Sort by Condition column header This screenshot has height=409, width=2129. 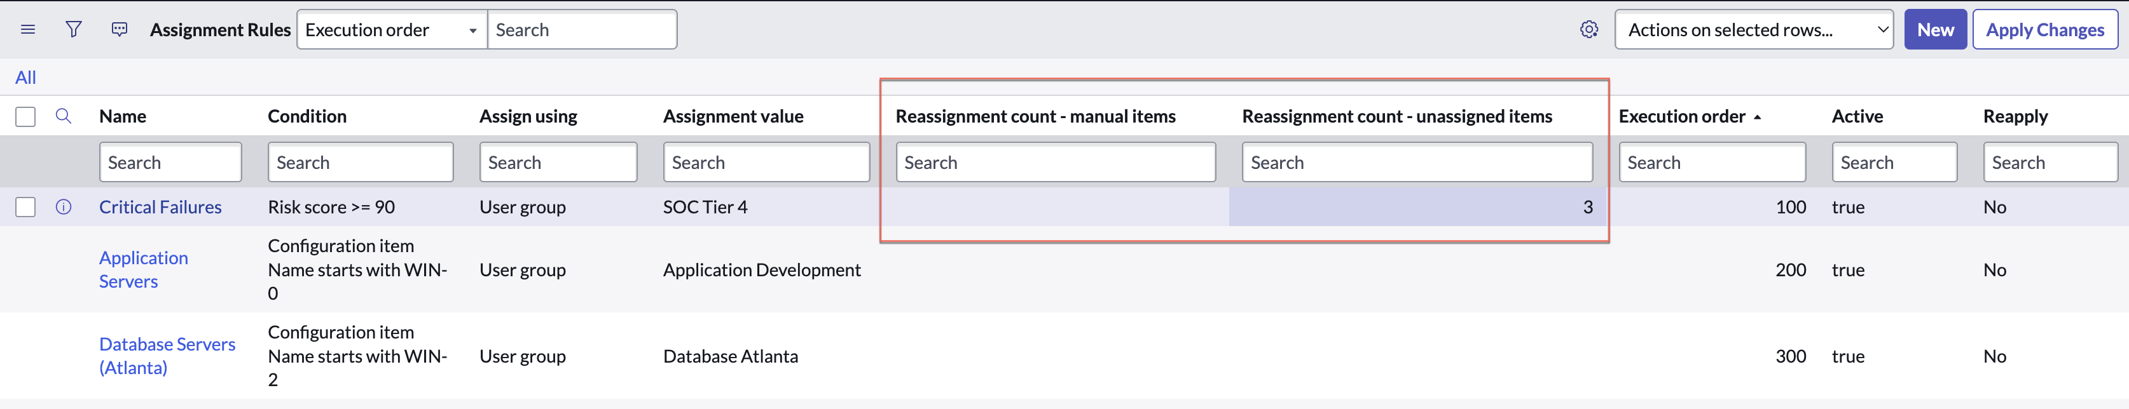pos(307,116)
